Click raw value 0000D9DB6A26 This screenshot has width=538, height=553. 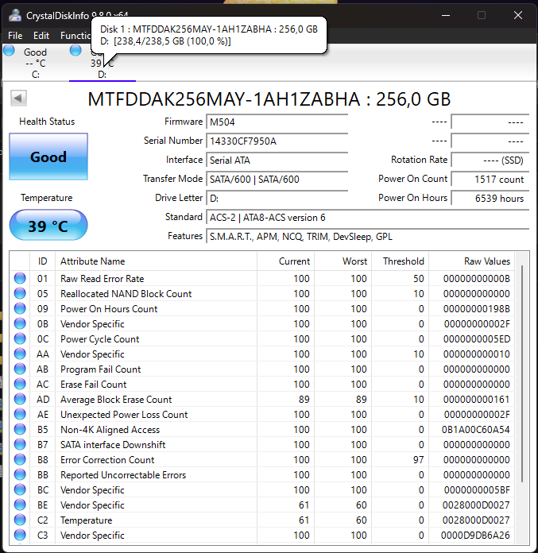coord(475,536)
